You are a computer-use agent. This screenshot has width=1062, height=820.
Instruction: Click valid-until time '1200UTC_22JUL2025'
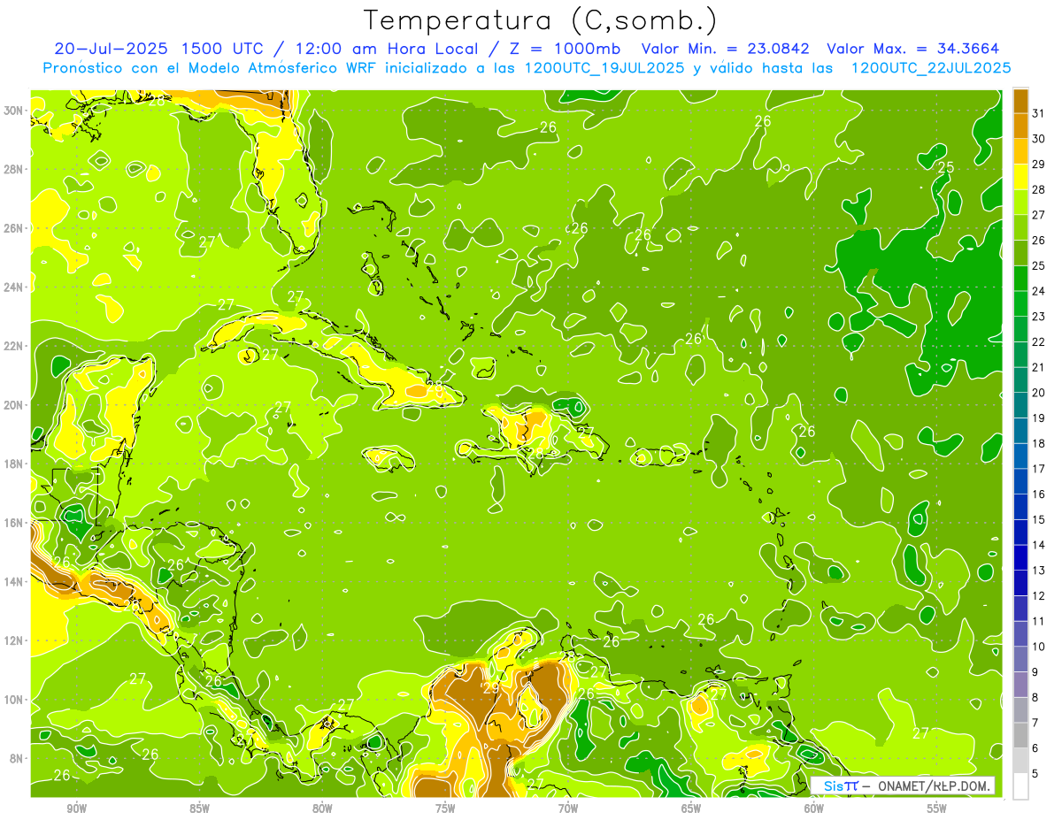tap(931, 67)
